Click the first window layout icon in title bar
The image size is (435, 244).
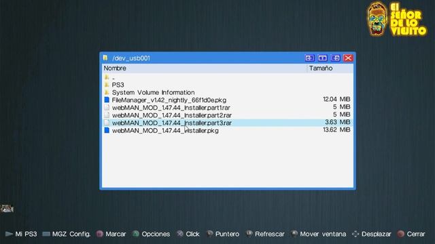[310, 58]
